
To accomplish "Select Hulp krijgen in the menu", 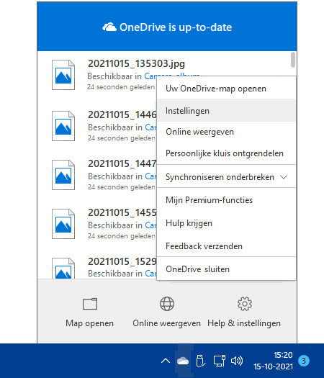I will point(226,223).
